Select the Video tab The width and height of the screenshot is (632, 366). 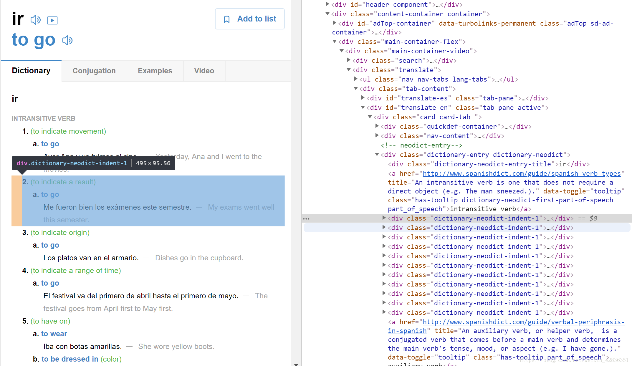pos(204,71)
